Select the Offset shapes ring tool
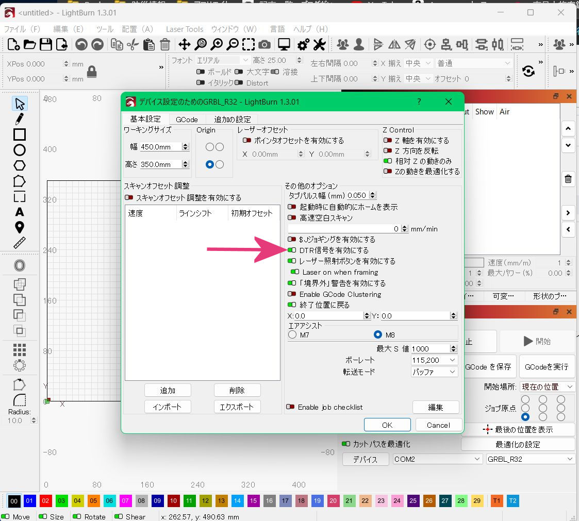 click(20, 266)
